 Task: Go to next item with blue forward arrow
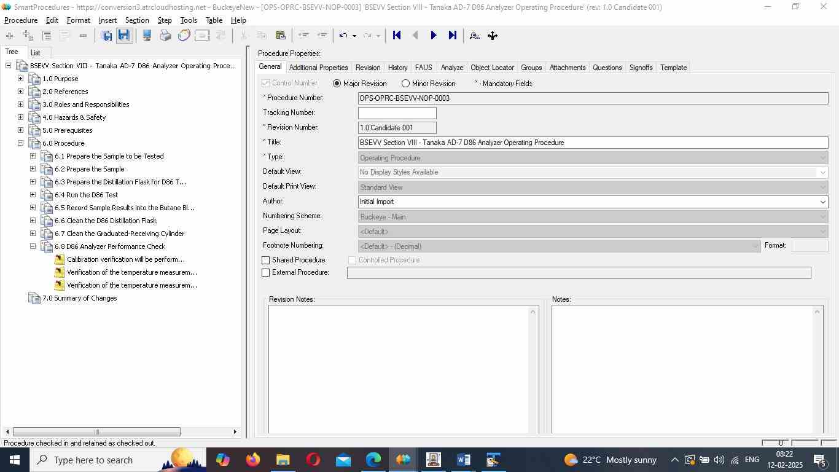[x=434, y=36]
